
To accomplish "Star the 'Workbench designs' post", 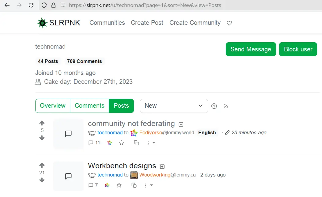I will coord(119,185).
